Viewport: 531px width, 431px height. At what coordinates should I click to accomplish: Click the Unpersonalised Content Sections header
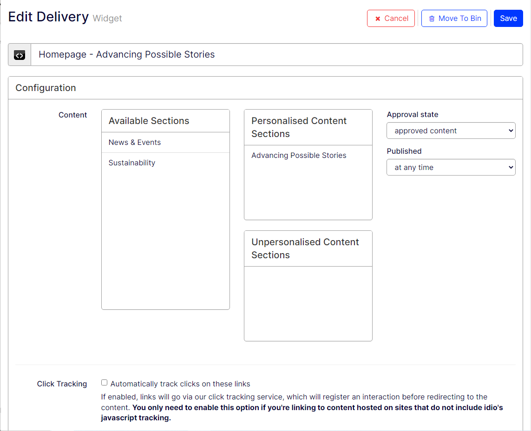[305, 248]
